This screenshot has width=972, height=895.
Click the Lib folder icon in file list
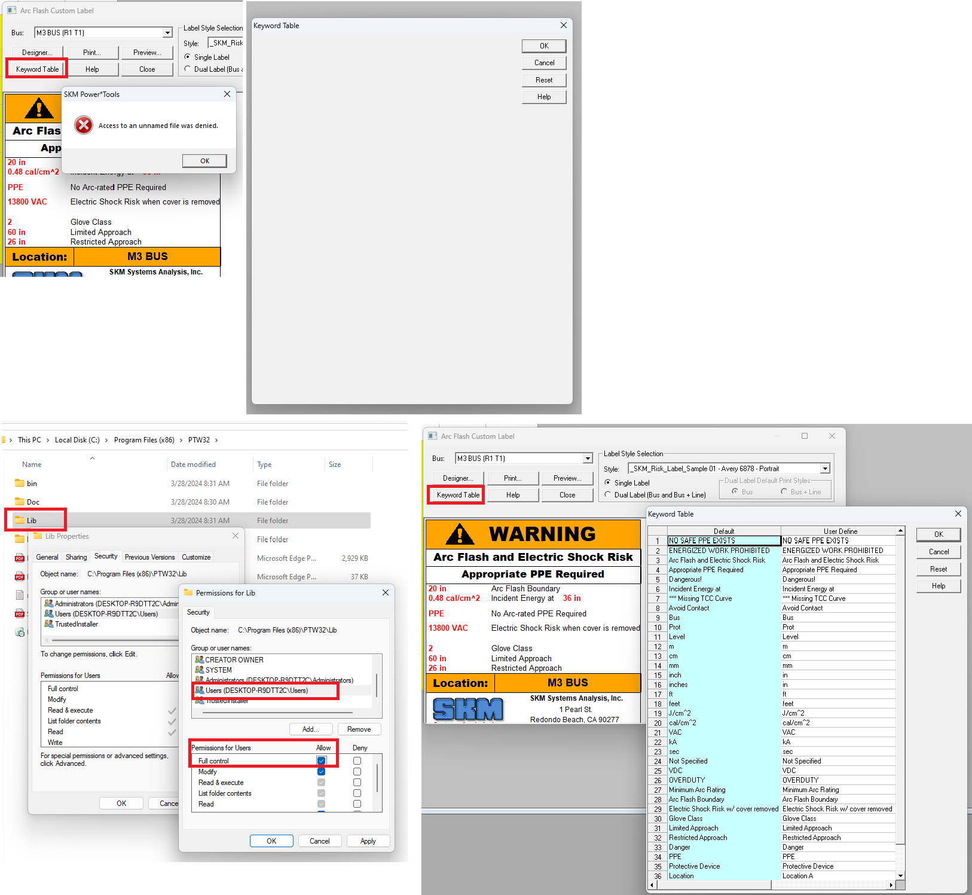[20, 520]
